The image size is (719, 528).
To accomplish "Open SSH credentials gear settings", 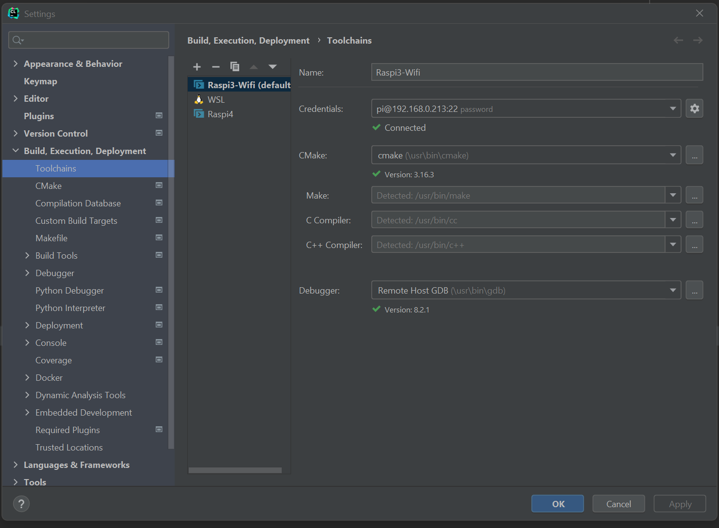I will click(694, 109).
